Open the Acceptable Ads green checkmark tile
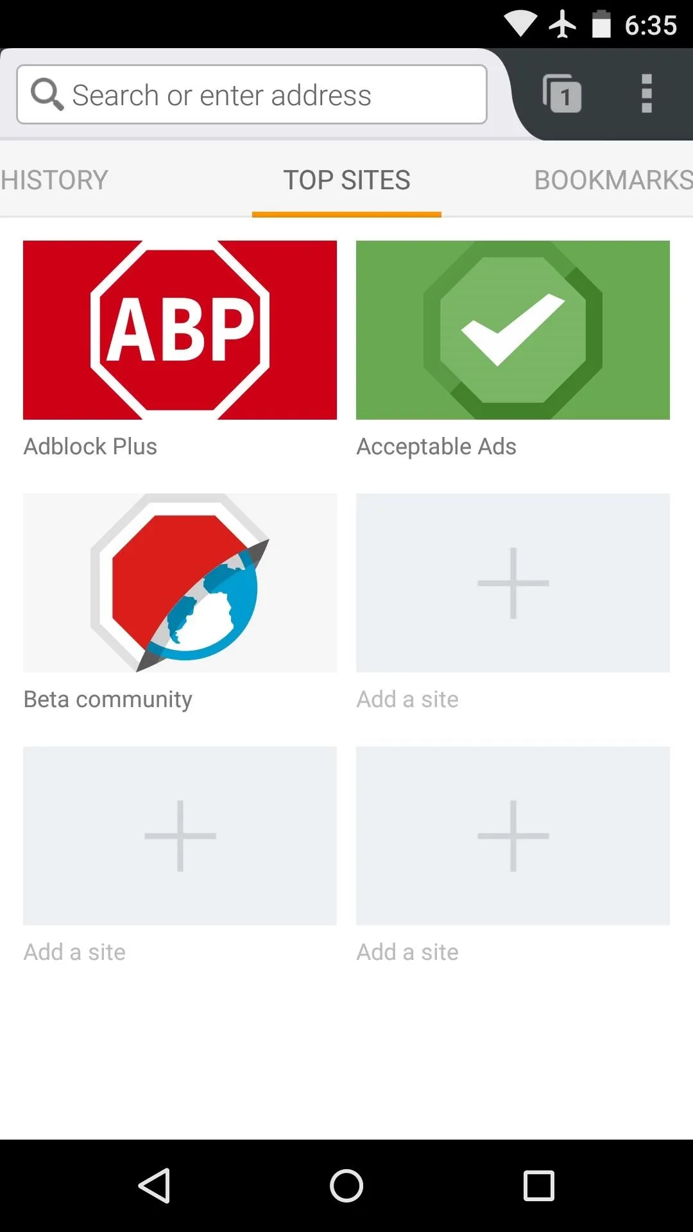 coord(513,330)
